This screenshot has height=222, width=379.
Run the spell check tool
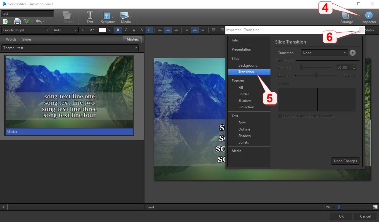(27, 21)
